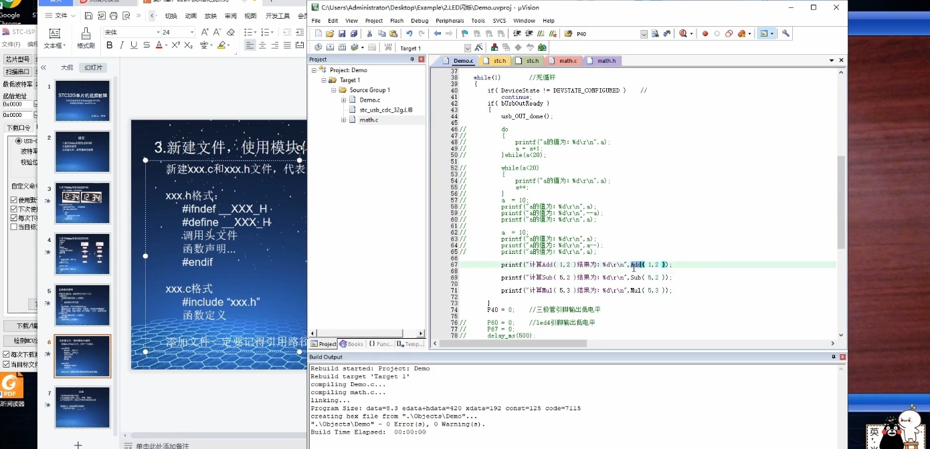Image resolution: width=930 pixels, height=449 pixels.
Task: Open the Peripherals menu in µVision
Action: pyautogui.click(x=450, y=21)
